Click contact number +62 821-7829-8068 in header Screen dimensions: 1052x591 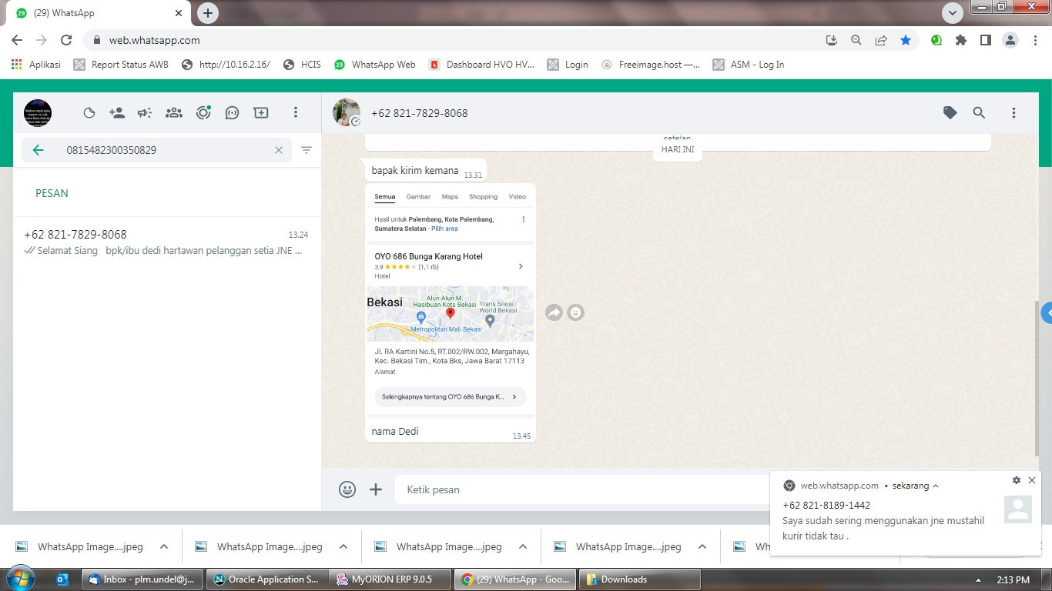[419, 113]
